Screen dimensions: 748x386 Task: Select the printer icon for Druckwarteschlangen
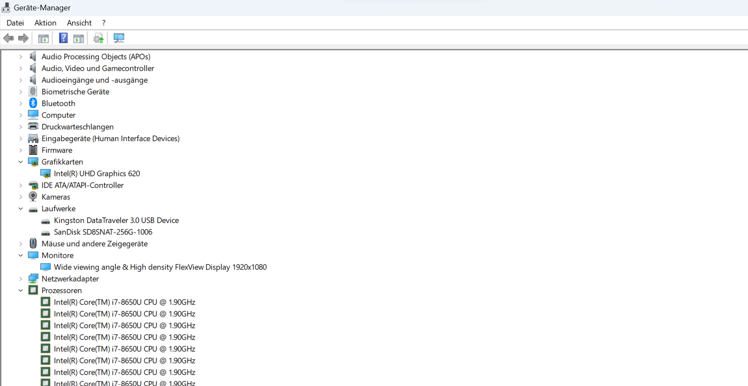[33, 126]
